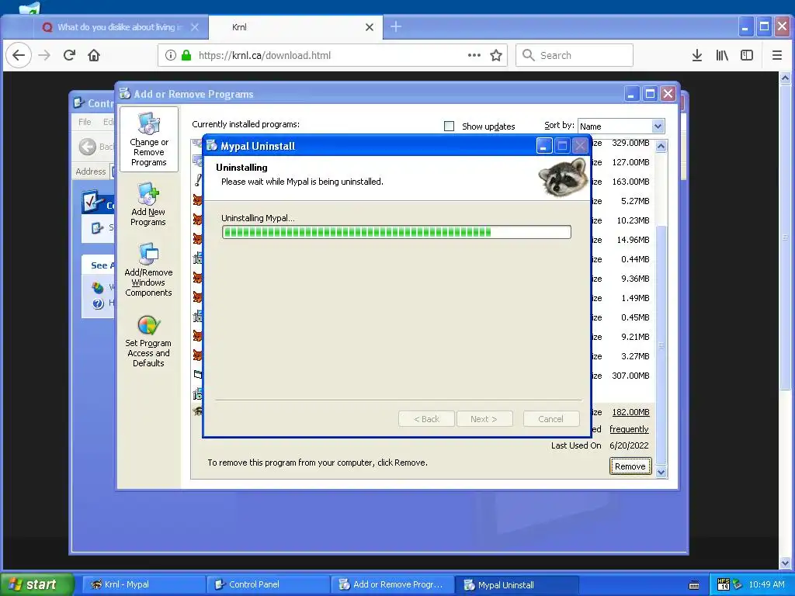
Task: Go back using browser back arrow
Action: tap(19, 55)
